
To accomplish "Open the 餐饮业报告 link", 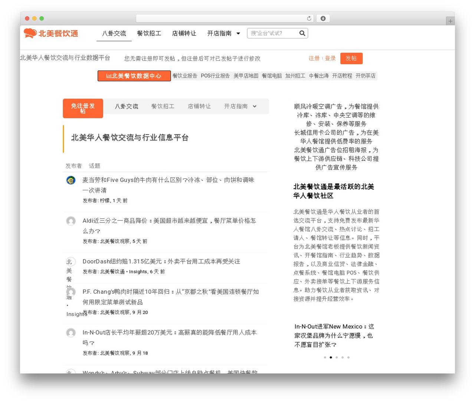I will coord(185,76).
